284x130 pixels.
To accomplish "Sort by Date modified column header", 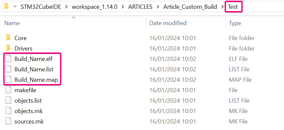I will click(x=168, y=23).
